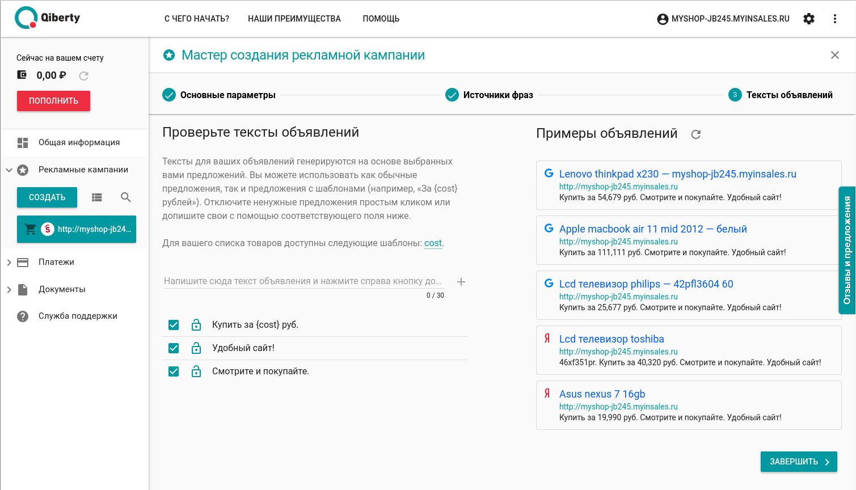Open the 'cost' template link
The image size is (856, 490).
pyautogui.click(x=433, y=243)
